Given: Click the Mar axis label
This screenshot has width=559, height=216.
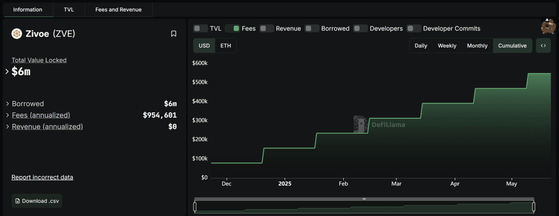Looking at the screenshot, I should point(396,184).
